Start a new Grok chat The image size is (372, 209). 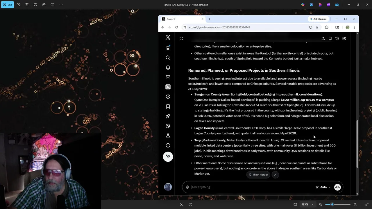(x=344, y=39)
